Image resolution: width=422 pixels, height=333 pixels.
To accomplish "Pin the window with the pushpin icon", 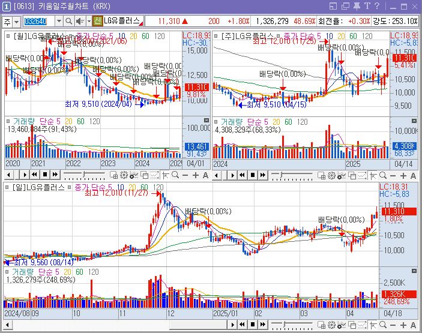I will [x=357, y=6].
